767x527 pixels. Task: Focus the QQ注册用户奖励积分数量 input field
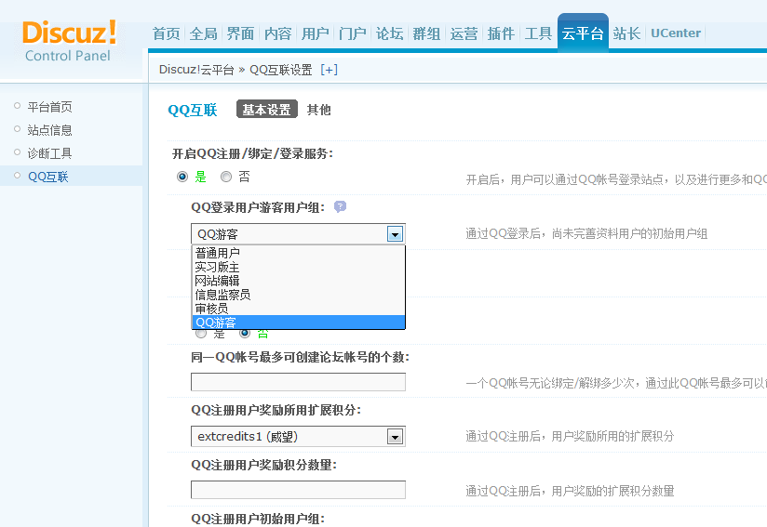click(298, 490)
